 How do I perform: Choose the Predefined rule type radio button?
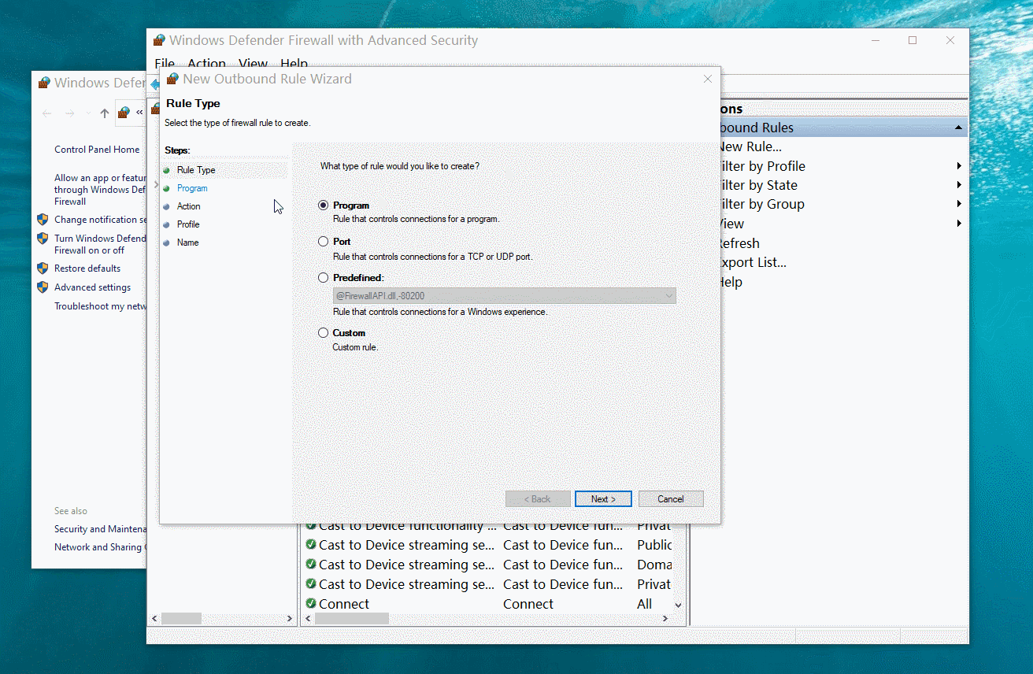click(323, 278)
